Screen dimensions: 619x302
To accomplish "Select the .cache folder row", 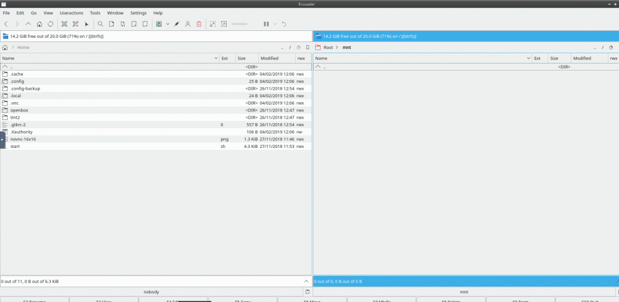I will [156, 74].
